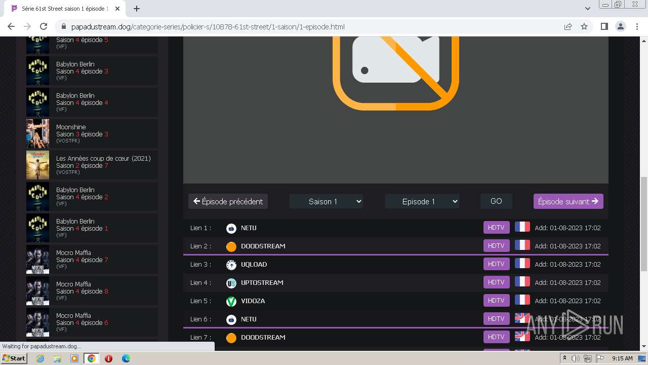648x365 pixels.
Task: Select the UPTOSTREAM link text
Action: 262,283
